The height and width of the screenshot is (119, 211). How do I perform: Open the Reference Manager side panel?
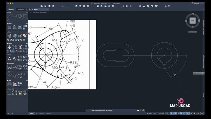point(204,61)
